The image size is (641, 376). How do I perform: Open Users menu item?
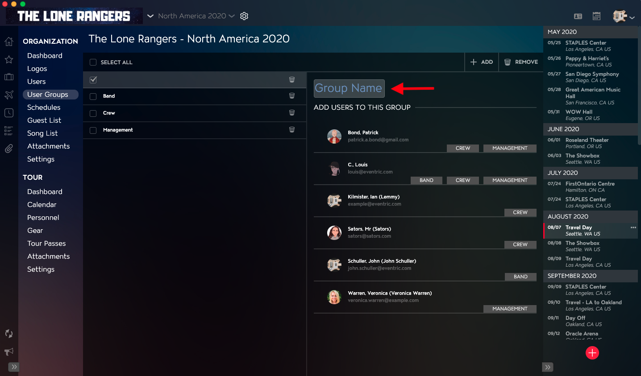click(x=37, y=82)
